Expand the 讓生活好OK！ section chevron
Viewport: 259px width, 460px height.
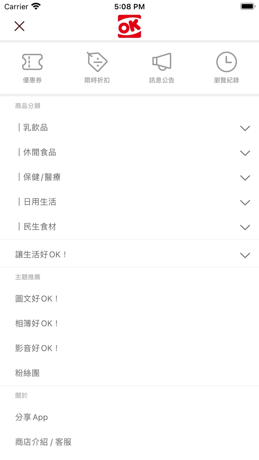tap(245, 255)
